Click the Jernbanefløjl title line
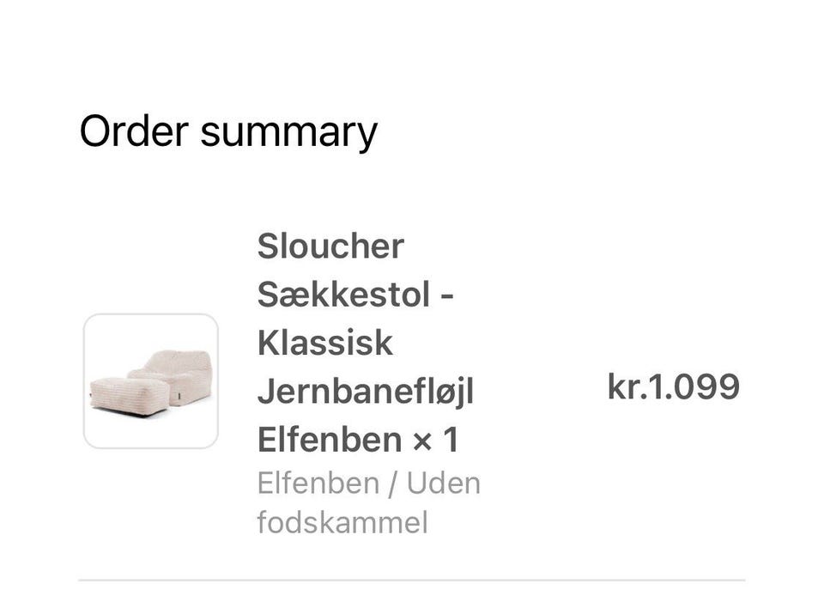The width and height of the screenshot is (824, 596). 366,392
